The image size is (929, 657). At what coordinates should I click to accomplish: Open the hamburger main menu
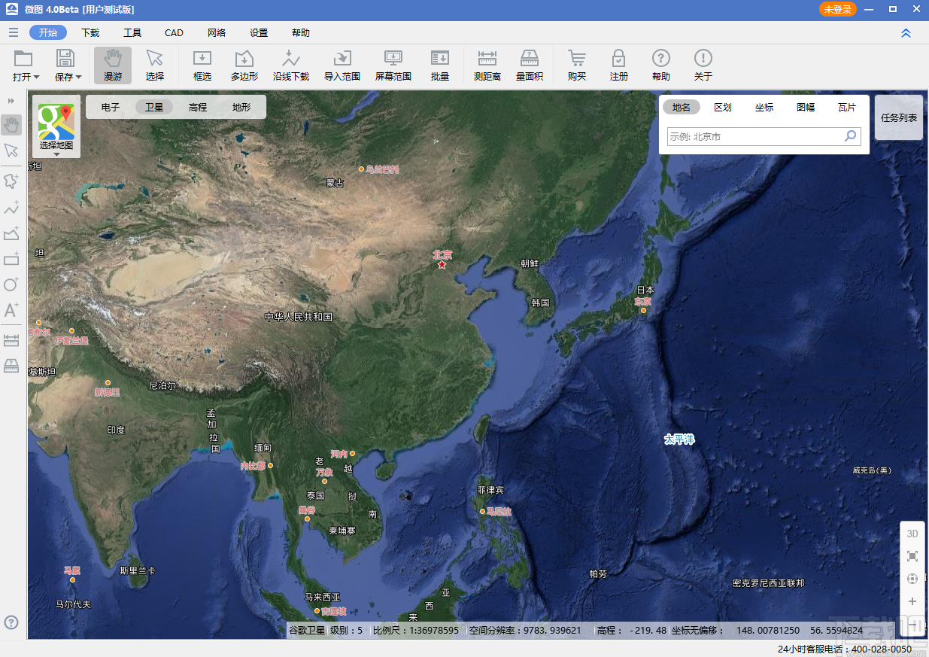[13, 32]
